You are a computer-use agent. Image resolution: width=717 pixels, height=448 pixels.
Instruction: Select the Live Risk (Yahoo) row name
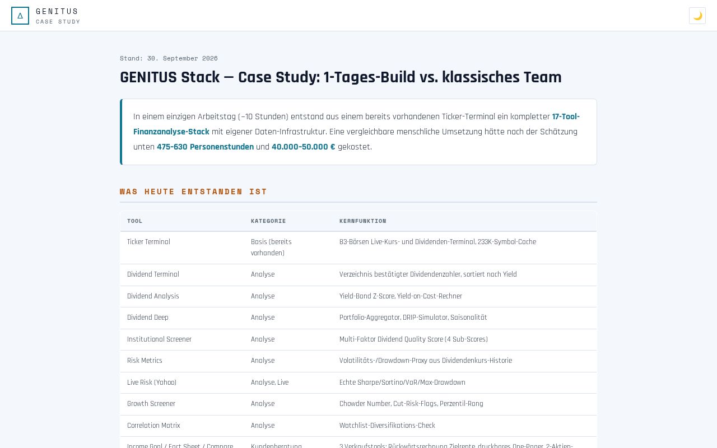pos(152,382)
